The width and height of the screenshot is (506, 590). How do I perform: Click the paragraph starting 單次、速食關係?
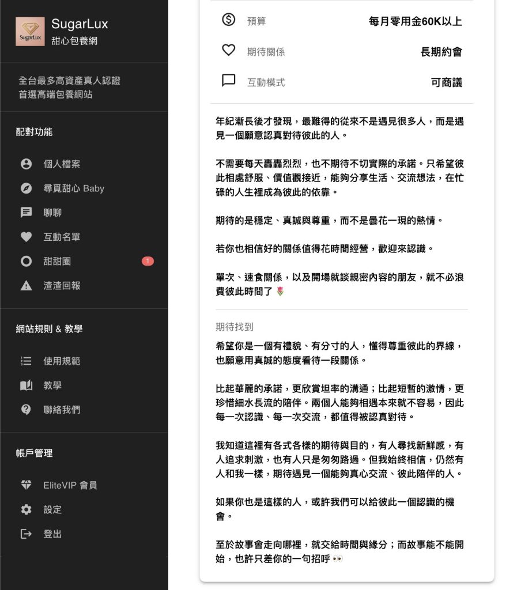coord(339,284)
